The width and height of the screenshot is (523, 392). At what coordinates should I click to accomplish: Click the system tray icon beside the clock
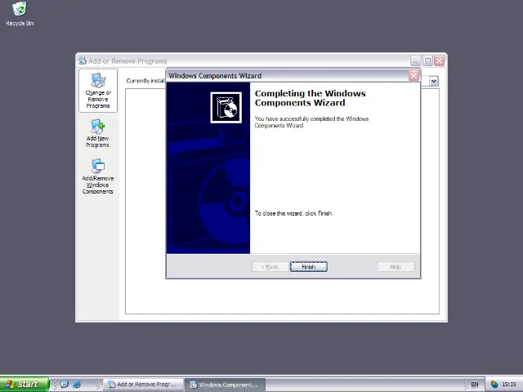[494, 385]
